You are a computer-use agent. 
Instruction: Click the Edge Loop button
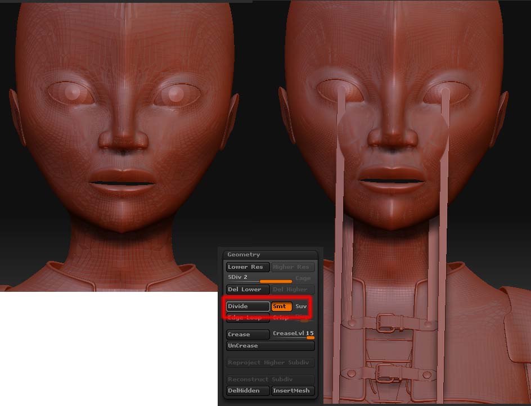pyautogui.click(x=247, y=318)
